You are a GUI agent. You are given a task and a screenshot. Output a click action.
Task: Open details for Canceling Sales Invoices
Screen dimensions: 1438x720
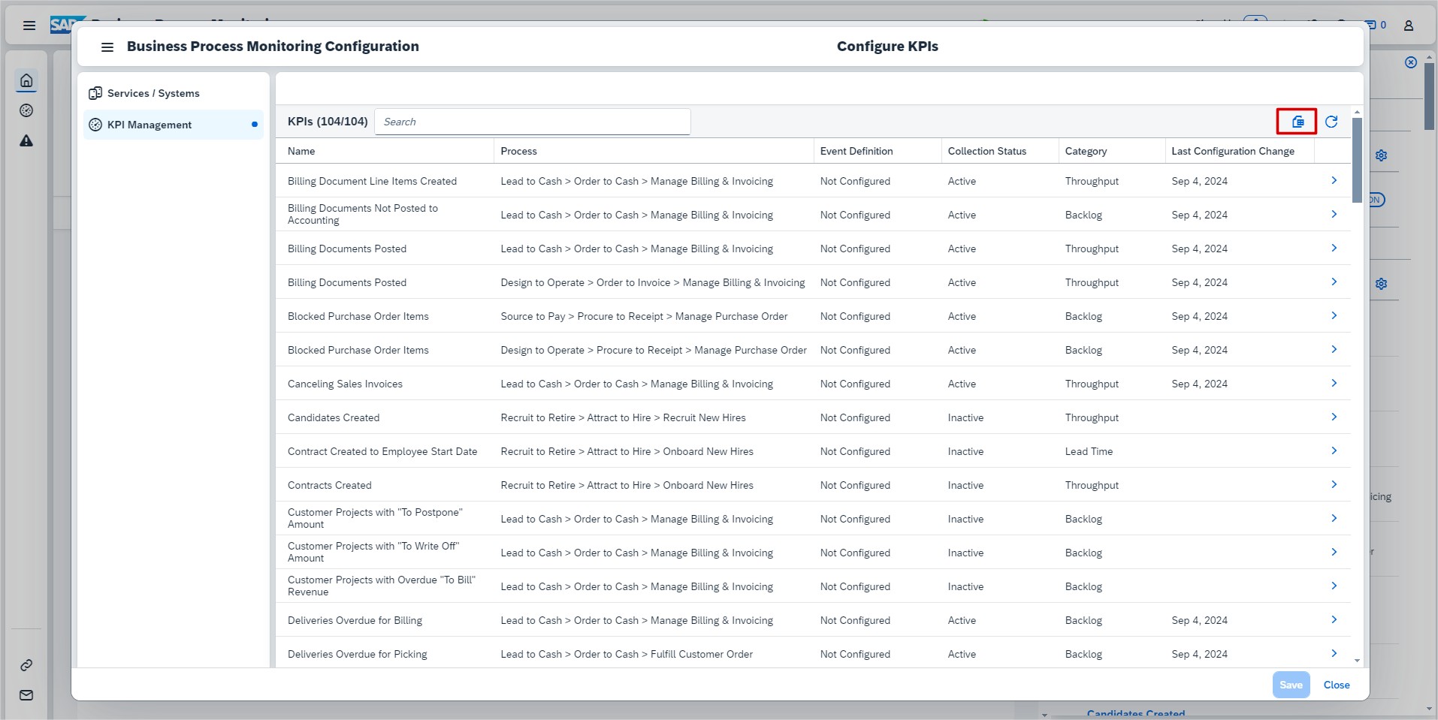(1334, 384)
